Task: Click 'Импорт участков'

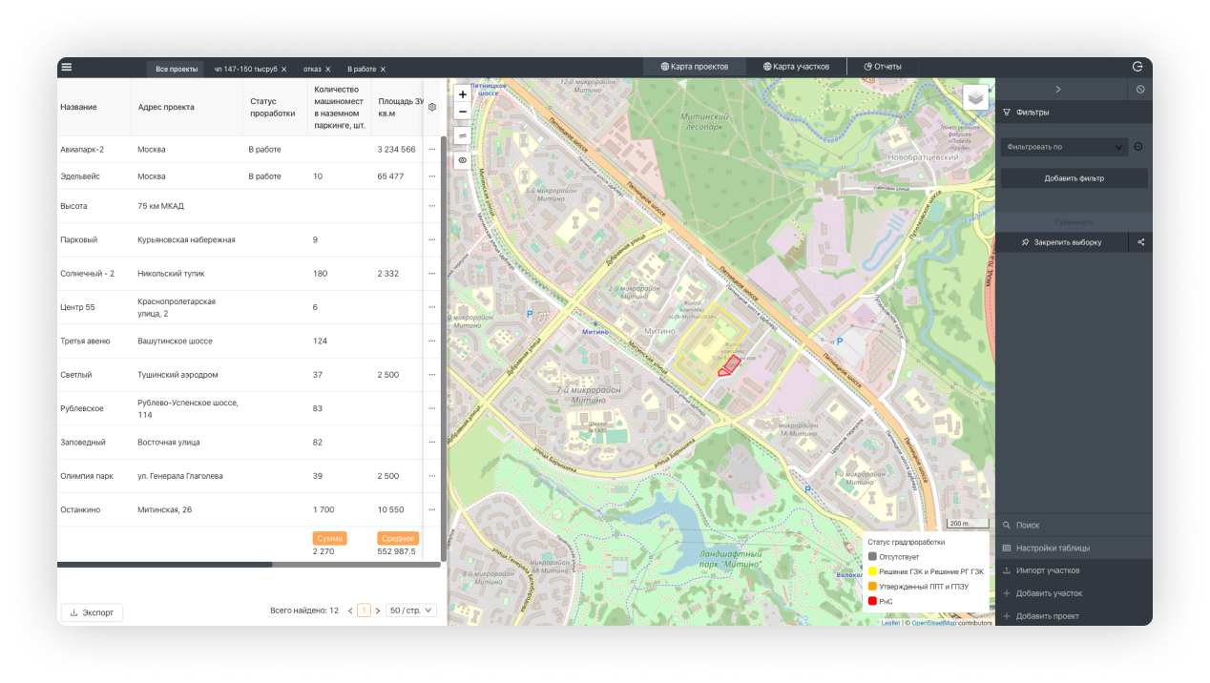Action: [1074, 570]
